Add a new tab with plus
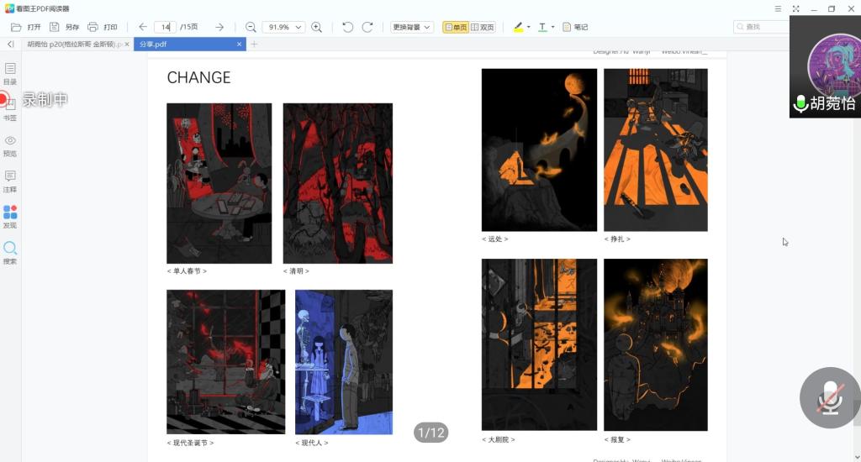The height and width of the screenshot is (462, 861). click(x=254, y=44)
